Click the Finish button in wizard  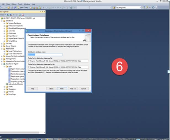[x=73, y=89]
